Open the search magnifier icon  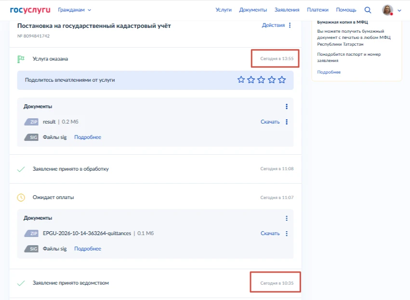(368, 10)
